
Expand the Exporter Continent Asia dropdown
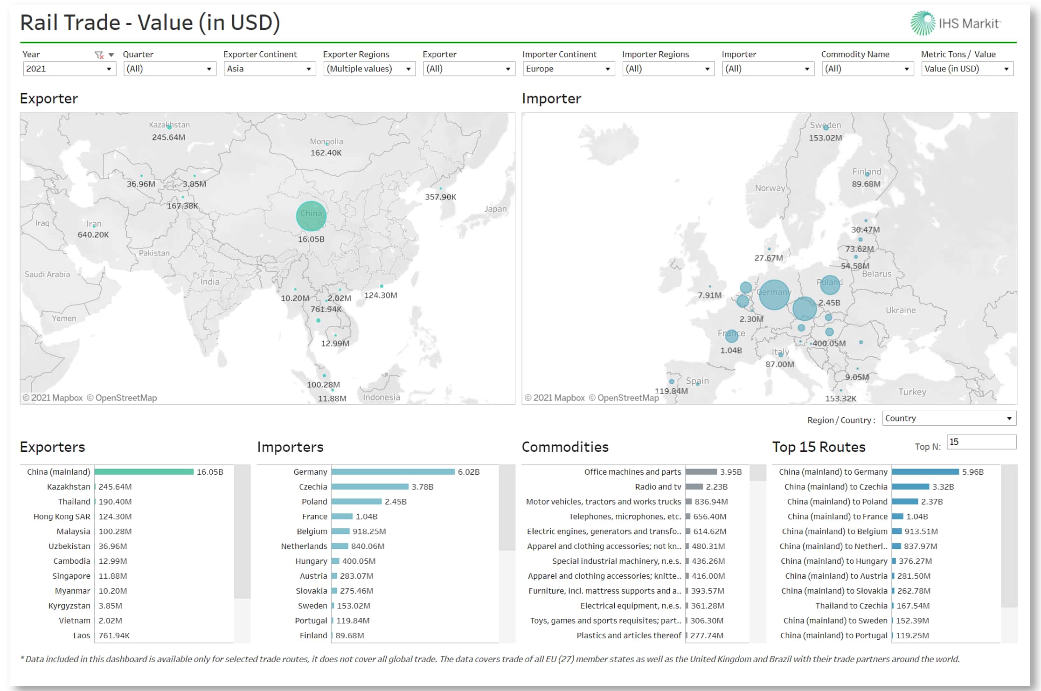point(269,69)
